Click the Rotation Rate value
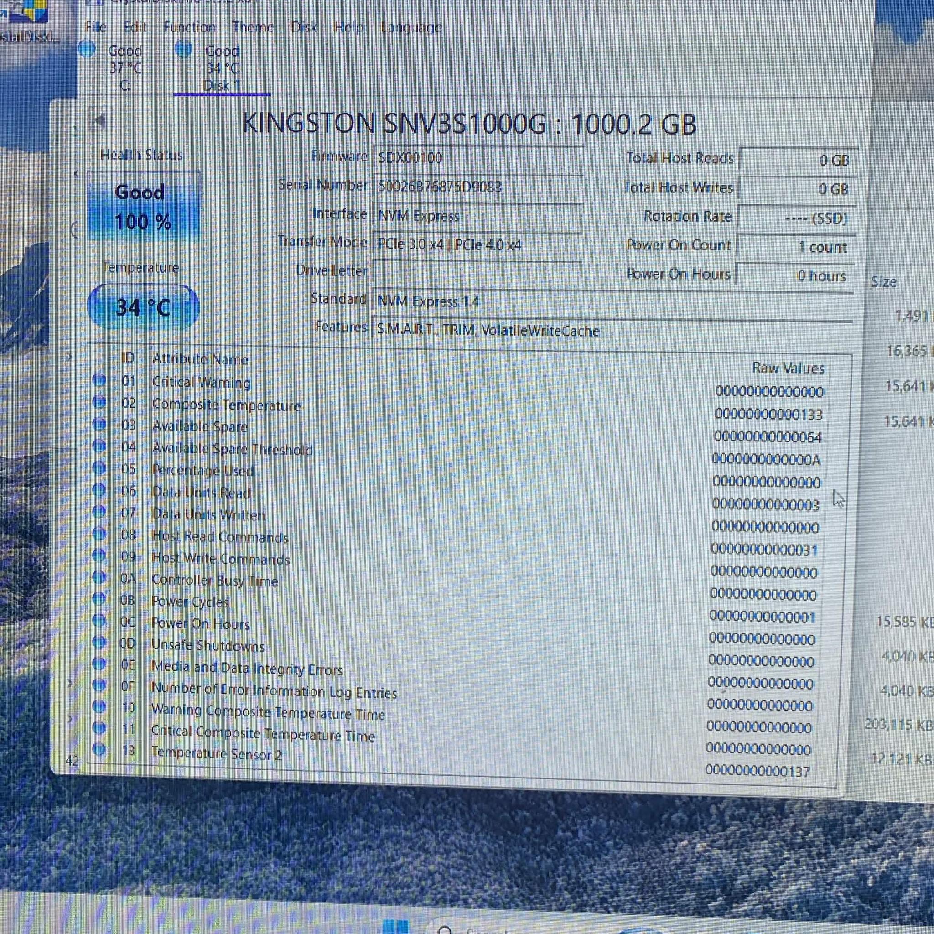This screenshot has width=934, height=934. coord(796,218)
